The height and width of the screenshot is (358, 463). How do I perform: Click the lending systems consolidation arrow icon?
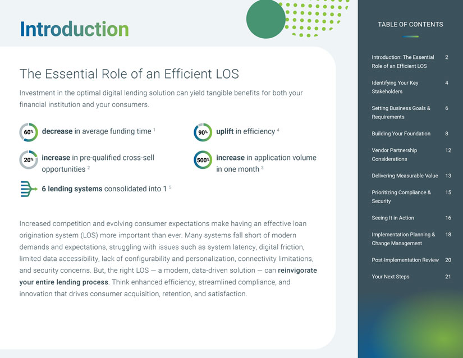click(28, 189)
